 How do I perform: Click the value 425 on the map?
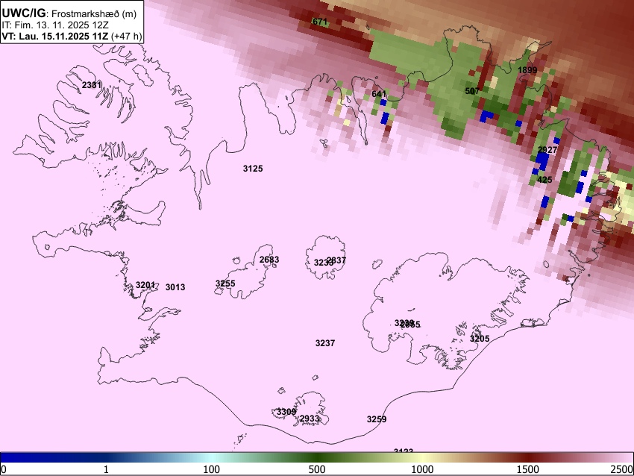pyautogui.click(x=544, y=180)
